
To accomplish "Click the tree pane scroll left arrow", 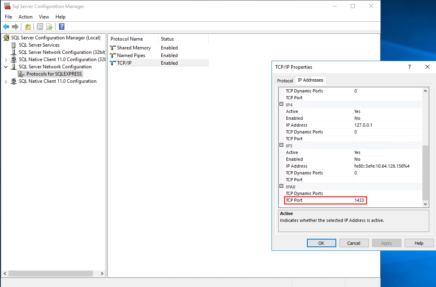I will [x=5, y=274].
